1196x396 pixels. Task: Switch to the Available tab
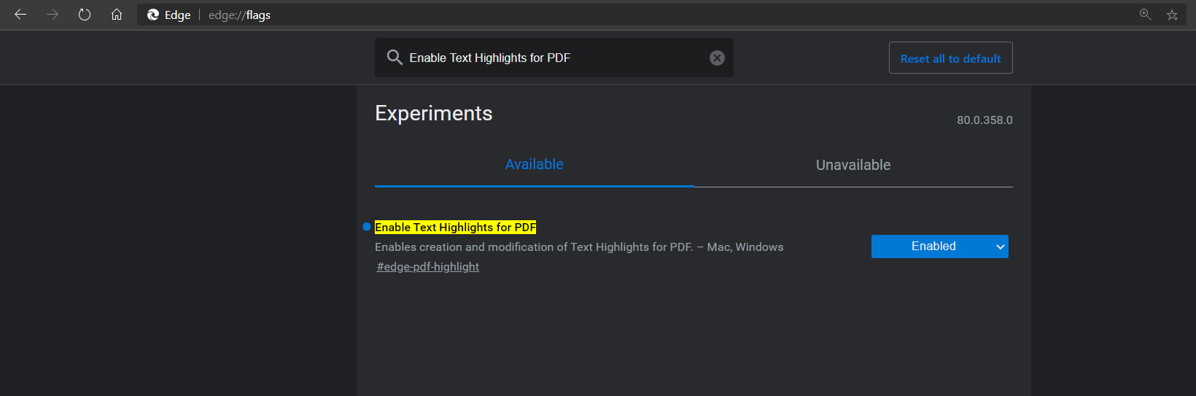point(534,165)
